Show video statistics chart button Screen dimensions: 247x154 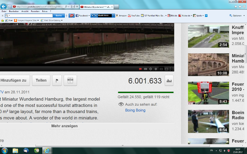click(169, 81)
